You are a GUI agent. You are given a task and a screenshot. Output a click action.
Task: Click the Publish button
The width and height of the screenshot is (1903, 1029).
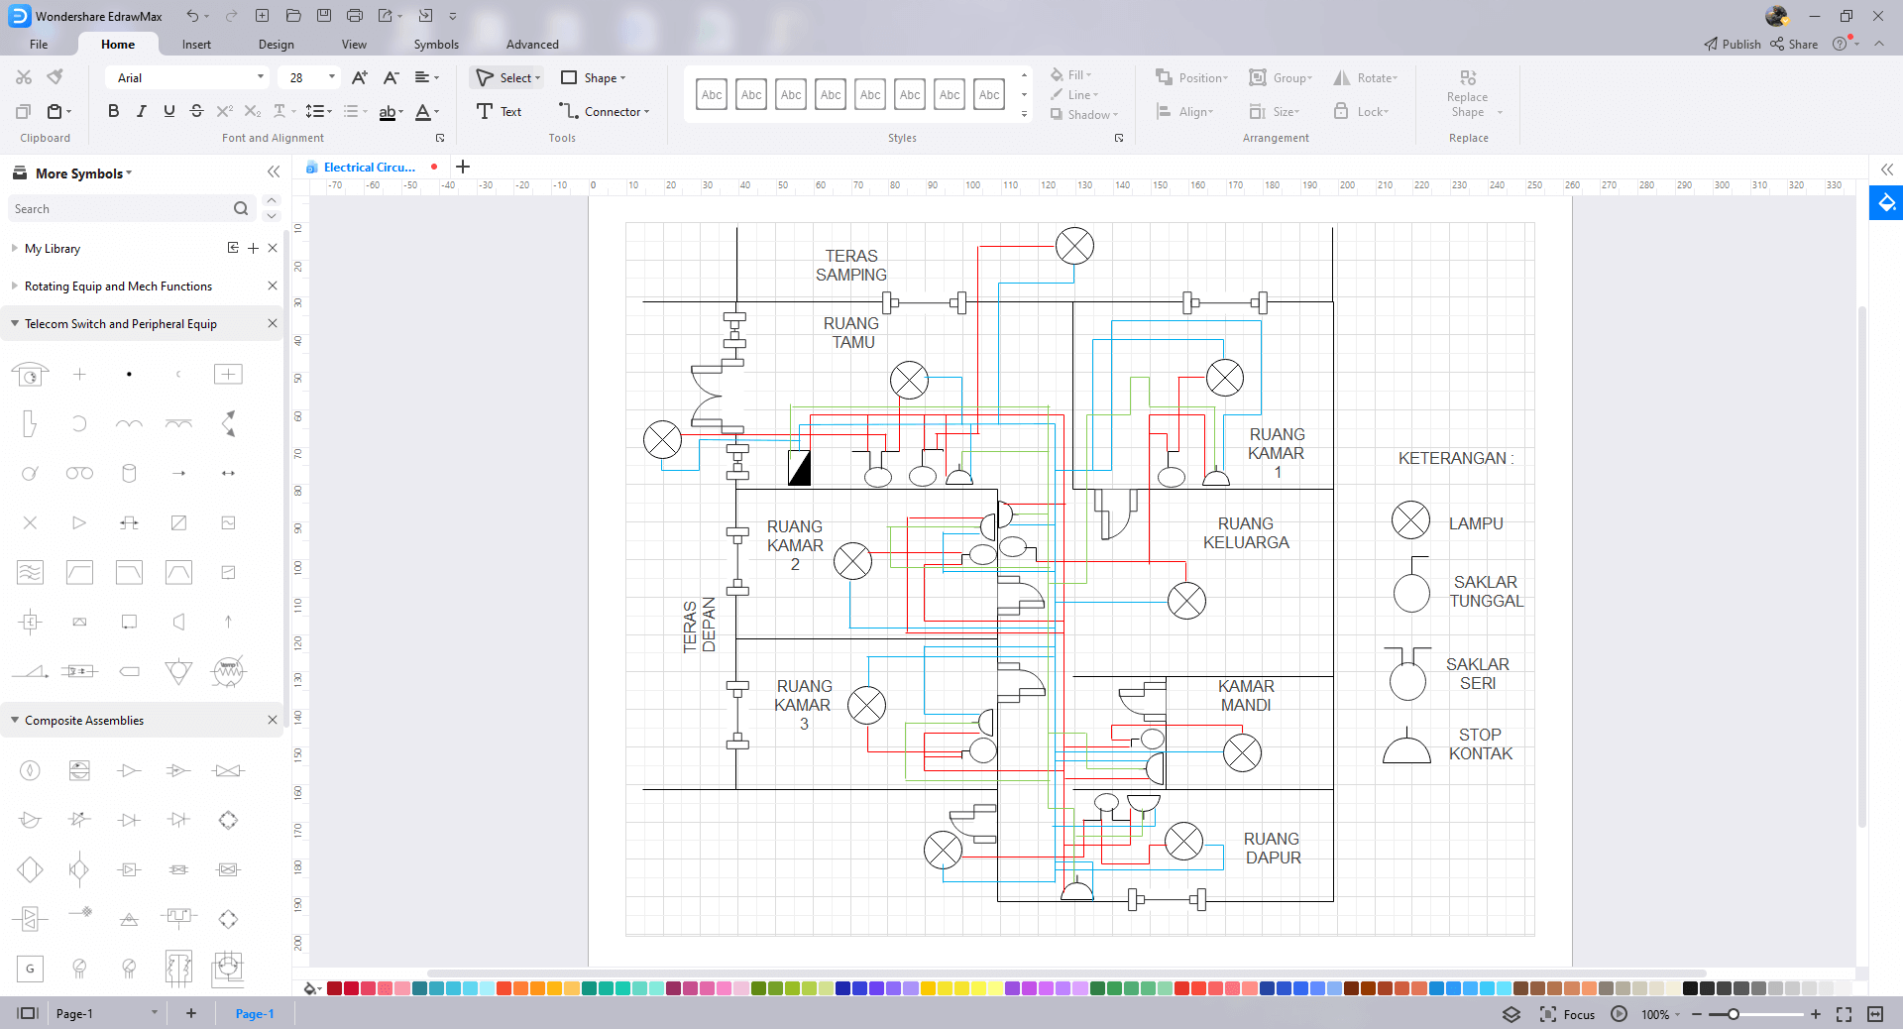pos(1732,44)
